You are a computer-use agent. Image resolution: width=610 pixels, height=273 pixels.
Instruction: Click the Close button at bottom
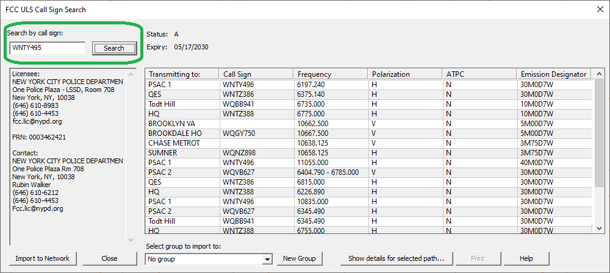pyautogui.click(x=109, y=258)
